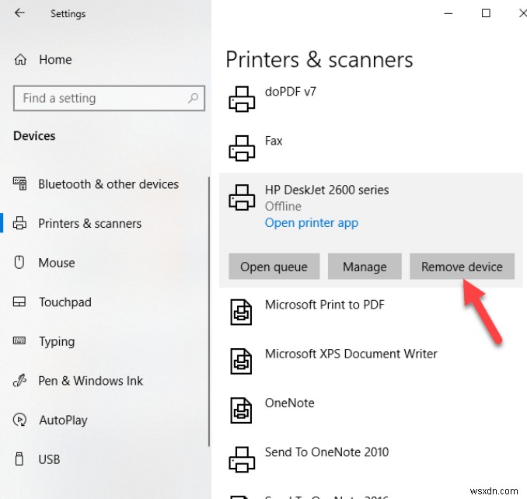This screenshot has height=499, width=527.
Task: Click the Send To OneNote 2010 icon
Action: [242, 459]
